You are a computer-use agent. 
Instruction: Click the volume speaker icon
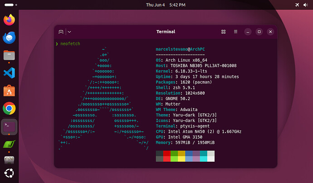click(x=306, y=5)
